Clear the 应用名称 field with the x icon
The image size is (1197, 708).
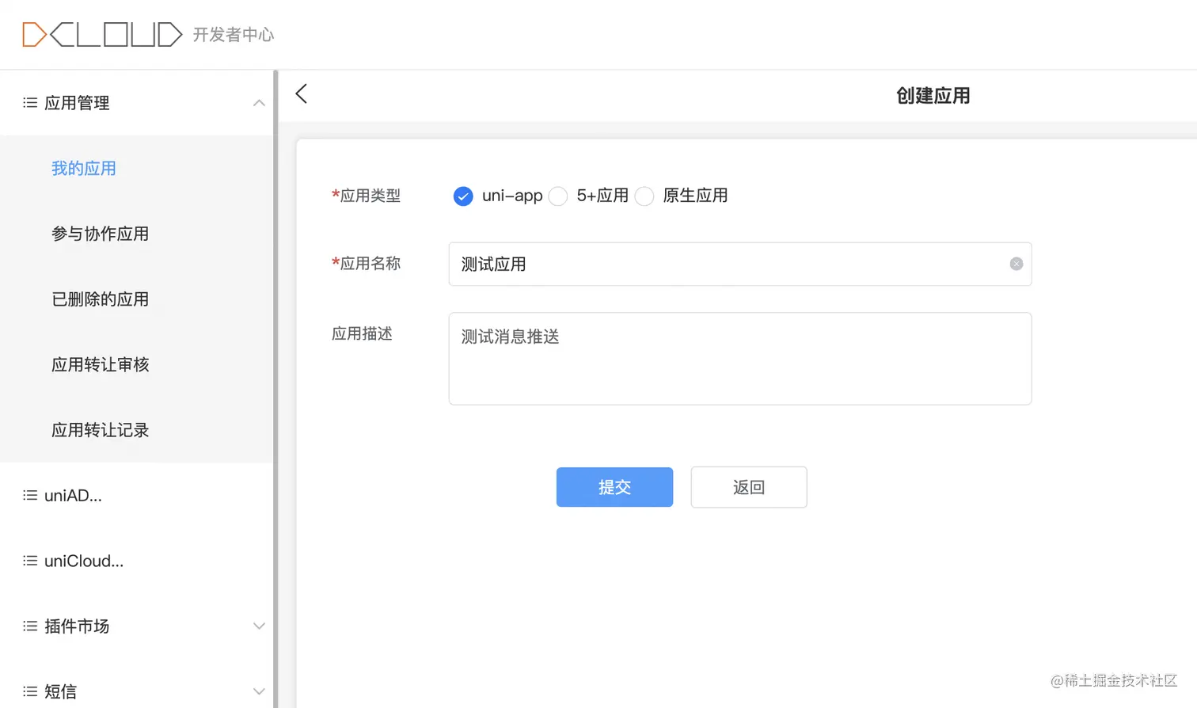1016,264
